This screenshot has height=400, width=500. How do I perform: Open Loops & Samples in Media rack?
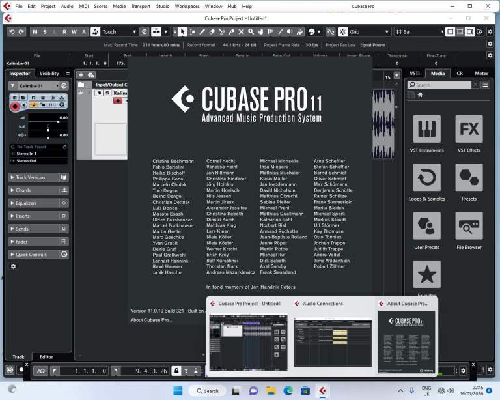426,177
